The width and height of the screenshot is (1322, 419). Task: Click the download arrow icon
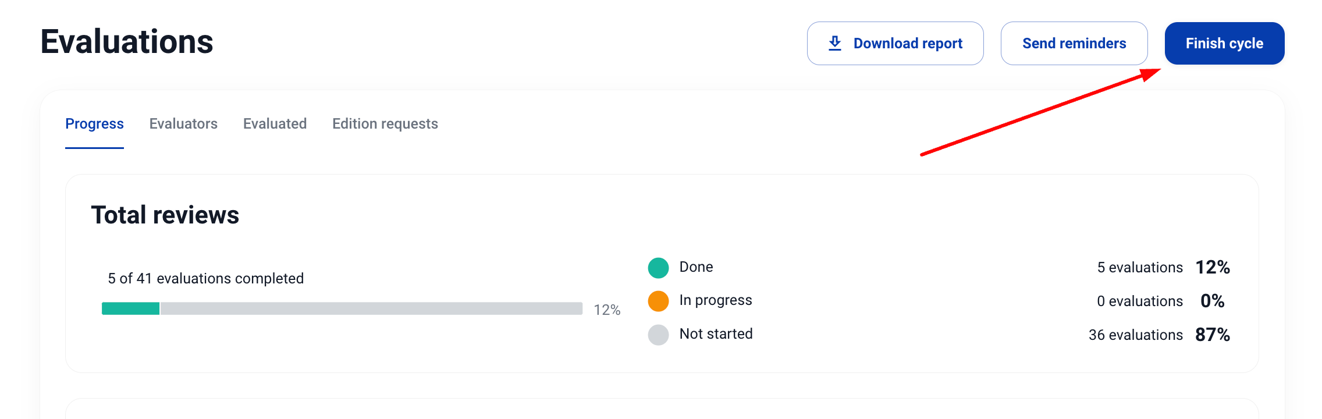(x=835, y=43)
